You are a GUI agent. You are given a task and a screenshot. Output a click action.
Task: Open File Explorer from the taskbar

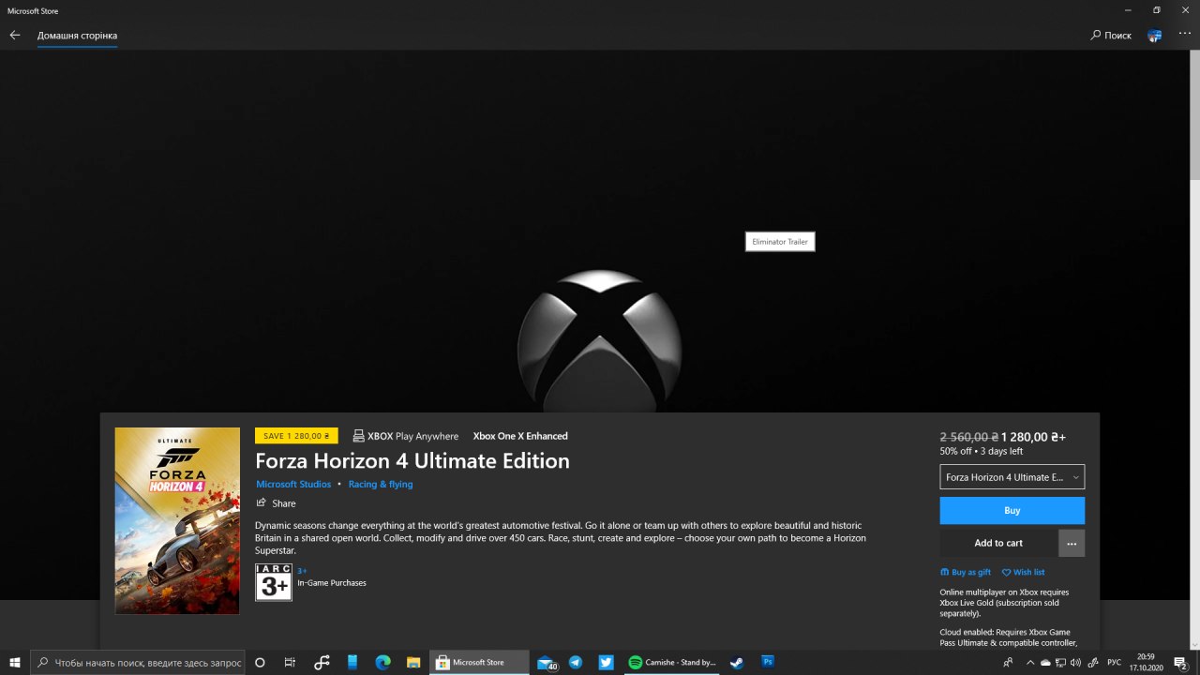[413, 662]
